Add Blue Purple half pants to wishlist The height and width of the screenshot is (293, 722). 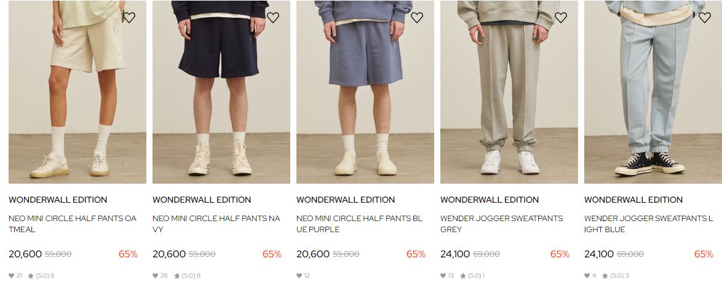point(417,17)
